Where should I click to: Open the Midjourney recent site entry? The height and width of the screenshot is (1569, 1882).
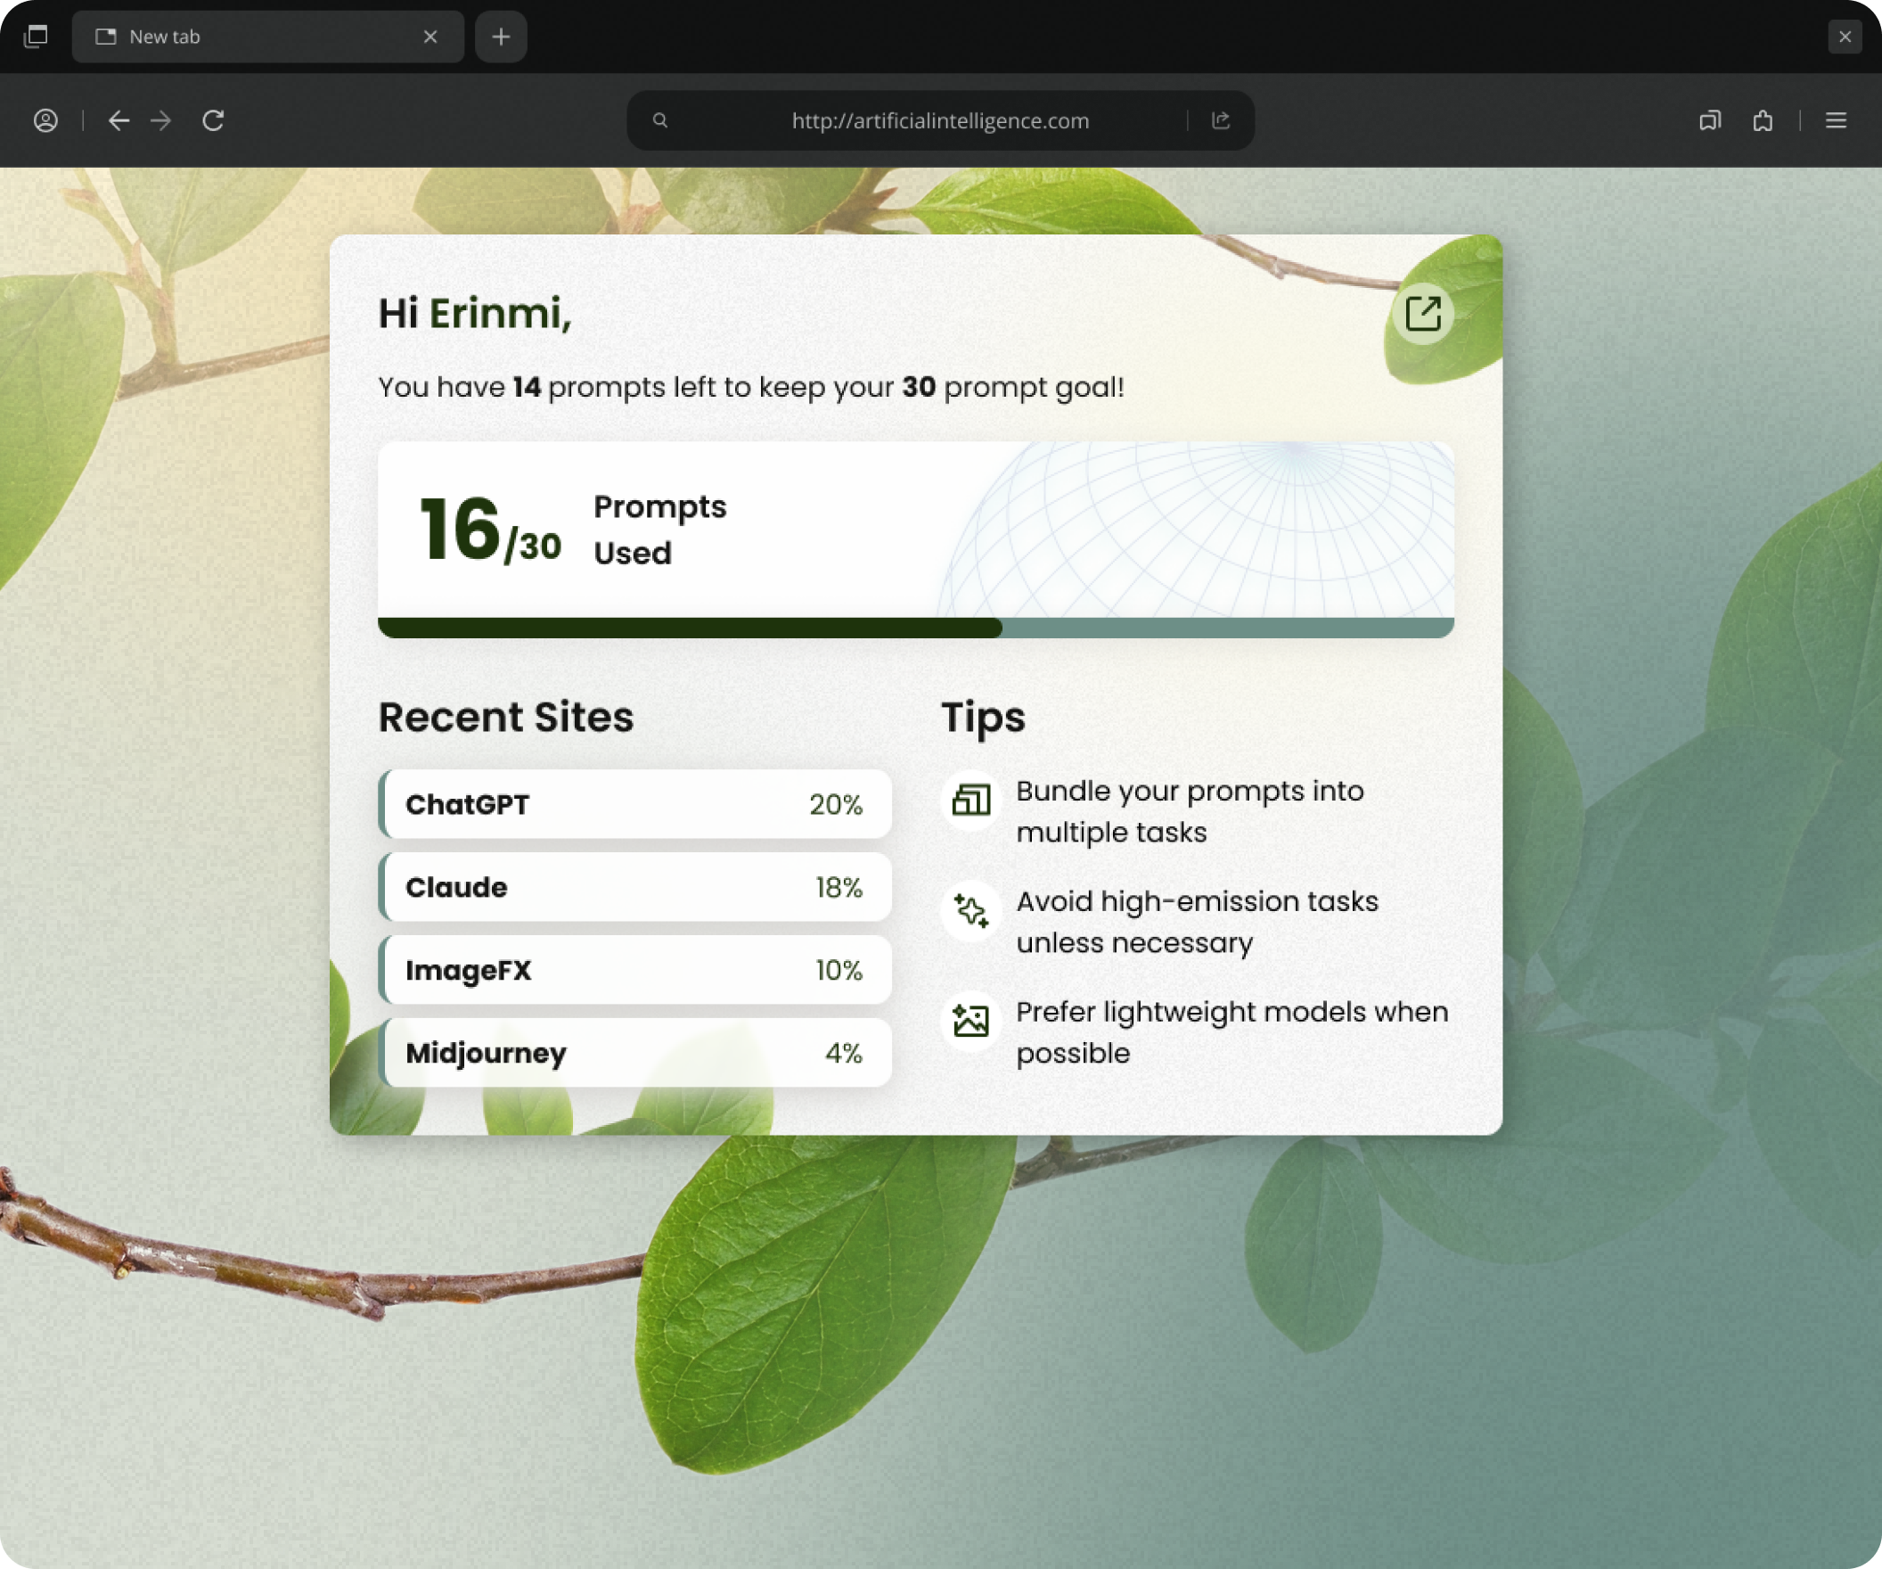pyautogui.click(x=634, y=1053)
